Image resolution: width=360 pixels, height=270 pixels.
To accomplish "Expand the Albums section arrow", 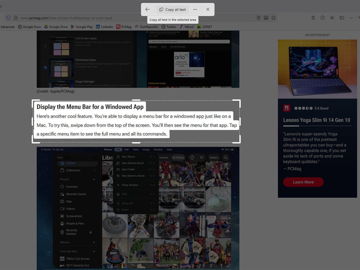I will (94, 242).
